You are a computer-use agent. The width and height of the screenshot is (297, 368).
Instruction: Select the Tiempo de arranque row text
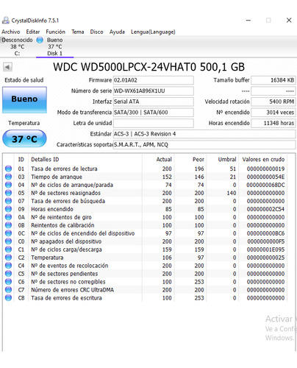(57, 177)
